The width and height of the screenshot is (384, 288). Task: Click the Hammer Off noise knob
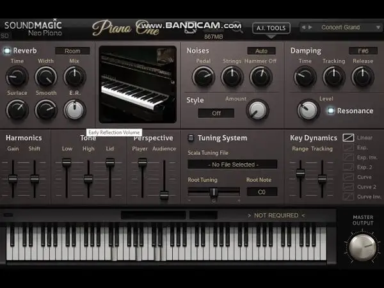[260, 77]
